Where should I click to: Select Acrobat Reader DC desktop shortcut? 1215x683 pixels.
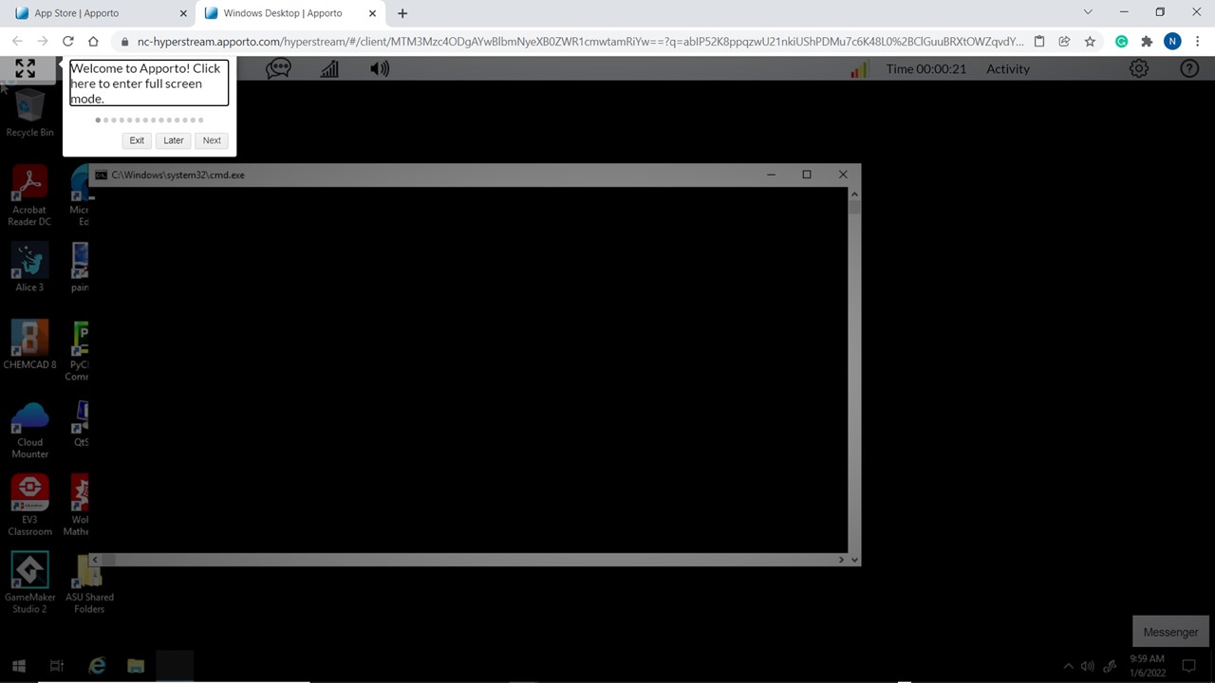pos(29,196)
